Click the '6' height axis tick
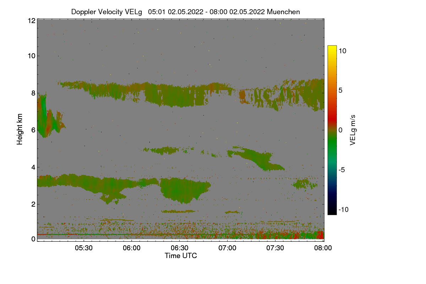Viewport: 426px width, 284px height. click(x=33, y=130)
